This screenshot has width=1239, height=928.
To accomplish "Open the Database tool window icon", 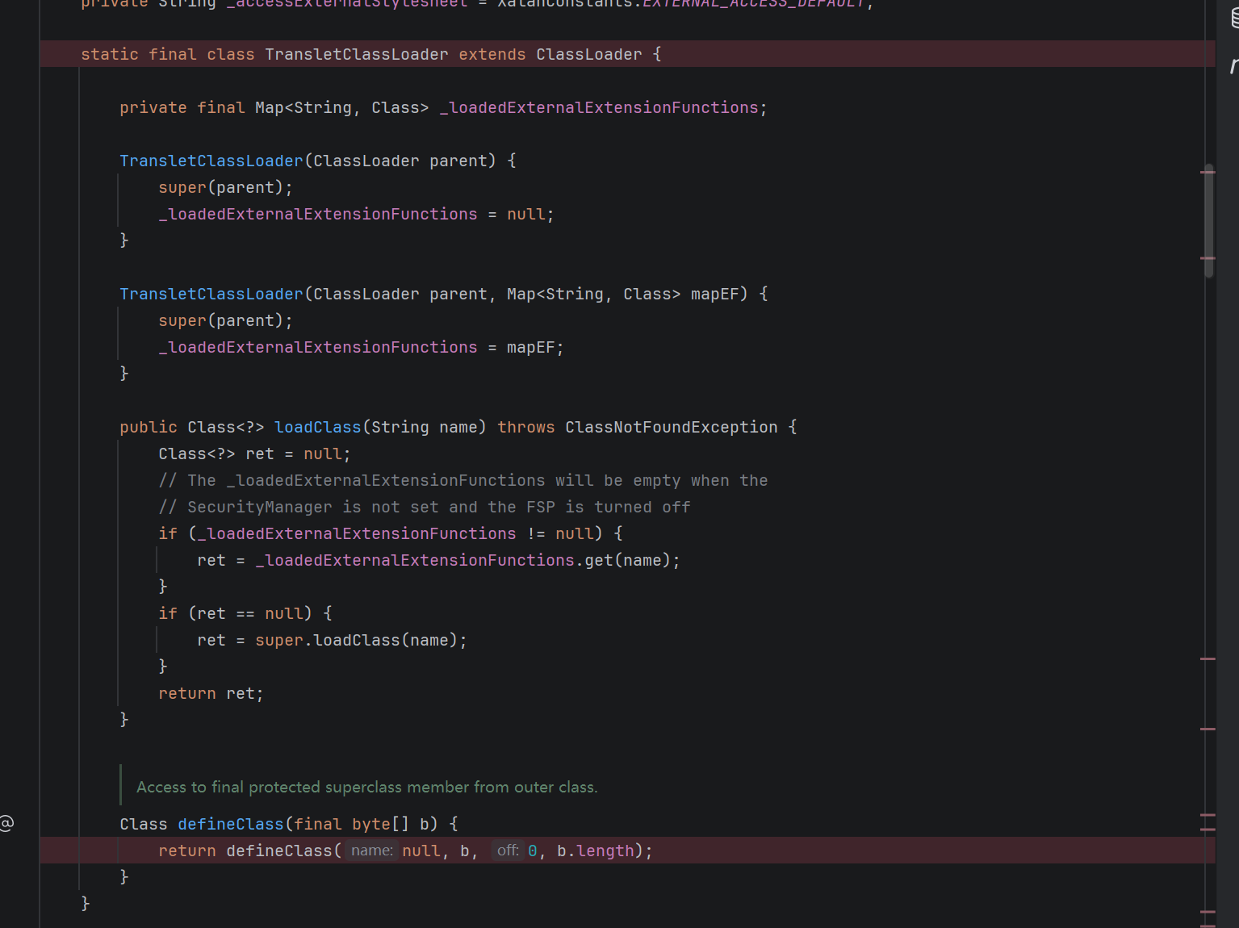I will point(1234,18).
